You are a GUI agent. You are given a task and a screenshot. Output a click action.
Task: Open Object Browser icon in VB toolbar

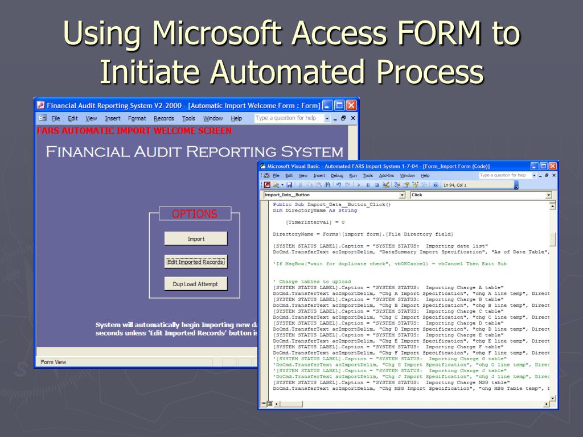[x=415, y=185]
